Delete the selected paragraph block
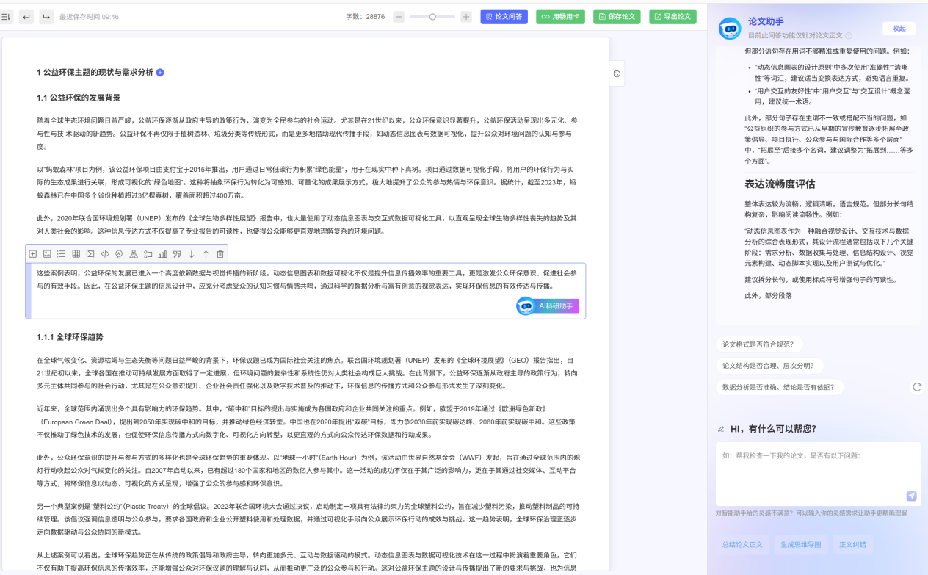The width and height of the screenshot is (928, 575). (x=220, y=254)
